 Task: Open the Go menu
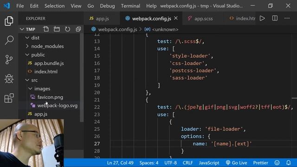pos(90,6)
